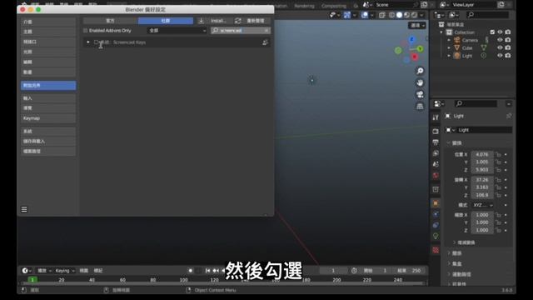Screen dimensions: 533x300
Task: Expand the Cube item in outliner
Action: click(x=449, y=48)
